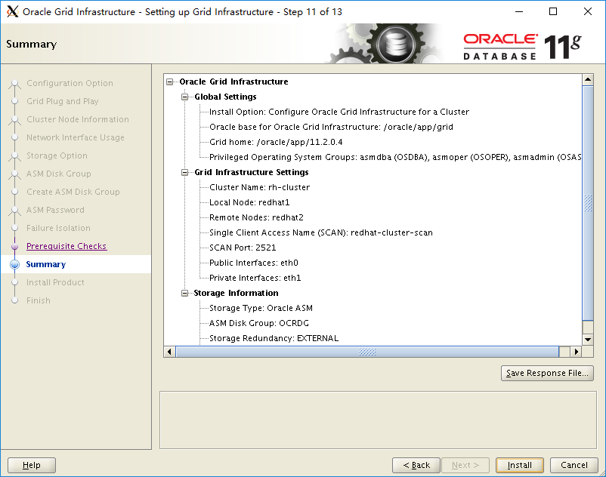Select the 'Cluster Name: rh-cluster' row
This screenshot has height=477, width=606.
[259, 188]
